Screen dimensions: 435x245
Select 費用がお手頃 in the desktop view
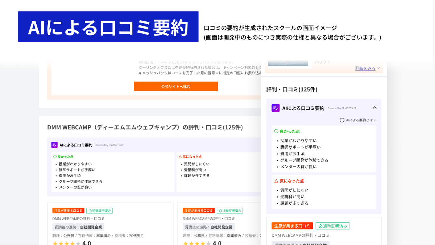(x=70, y=175)
